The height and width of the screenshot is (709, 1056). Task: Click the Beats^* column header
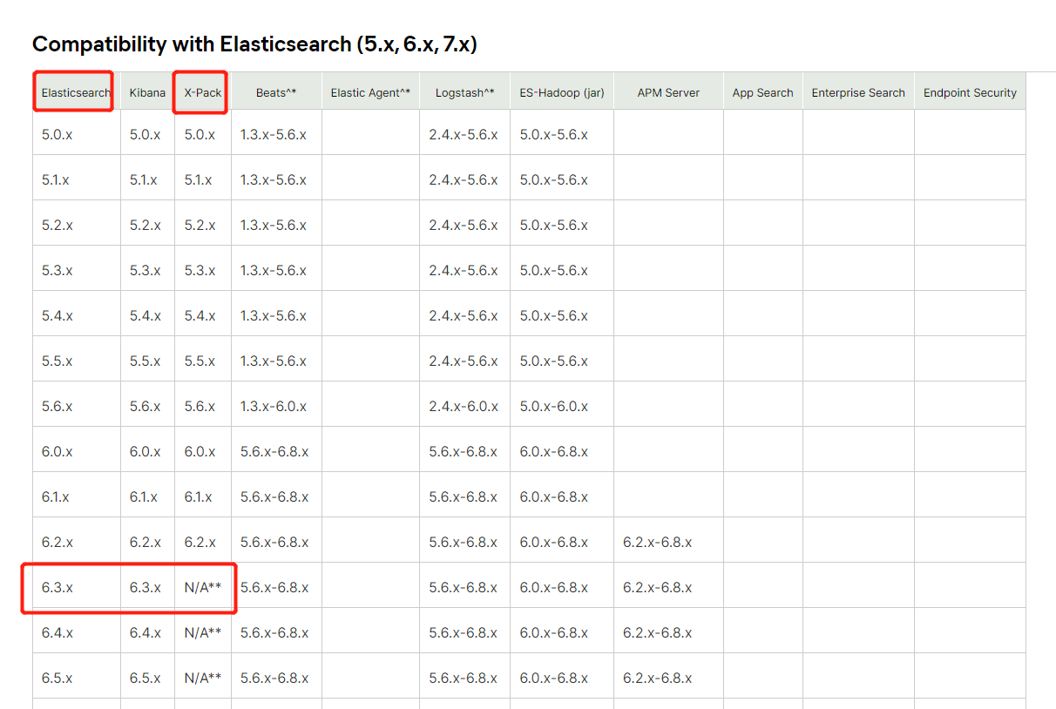click(x=275, y=91)
